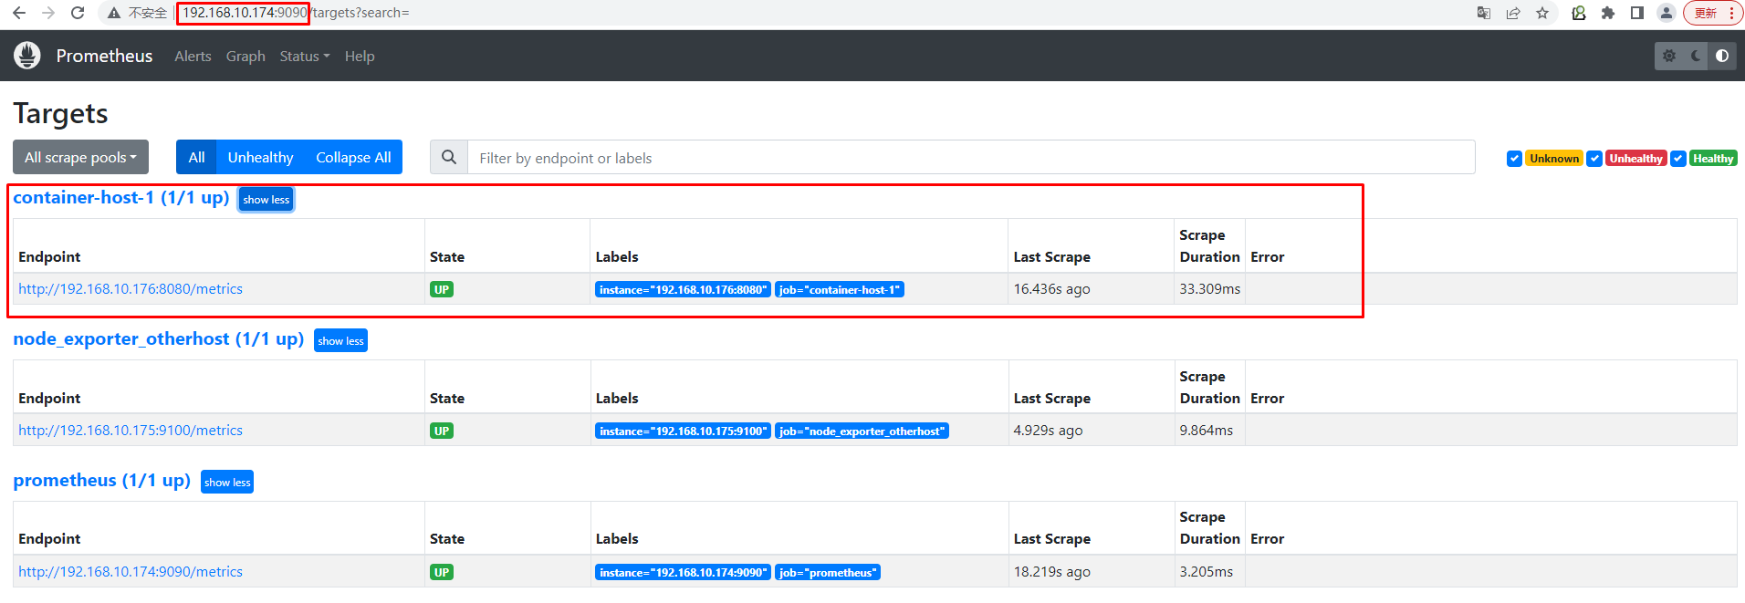Click the 4.929s ago last scrape value
1745x603 pixels.
pos(1048,430)
